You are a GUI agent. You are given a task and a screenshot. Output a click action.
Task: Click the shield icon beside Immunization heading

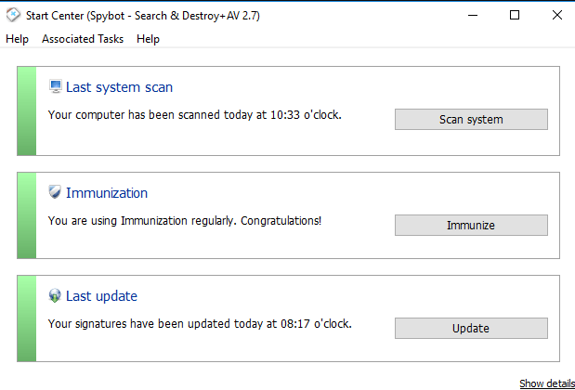[55, 192]
